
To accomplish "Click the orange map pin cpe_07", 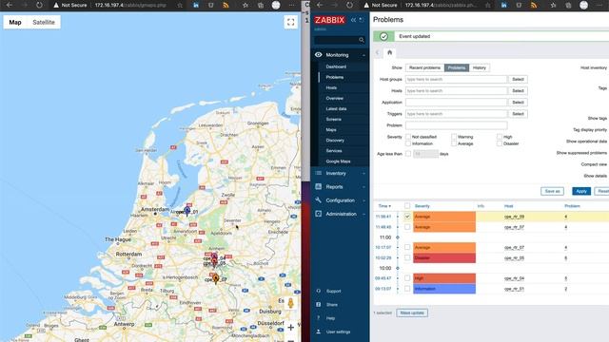I will tap(216, 278).
